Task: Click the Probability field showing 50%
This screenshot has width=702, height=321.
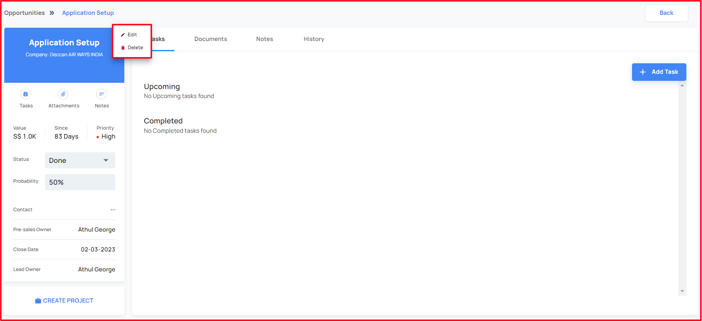Action: click(80, 182)
